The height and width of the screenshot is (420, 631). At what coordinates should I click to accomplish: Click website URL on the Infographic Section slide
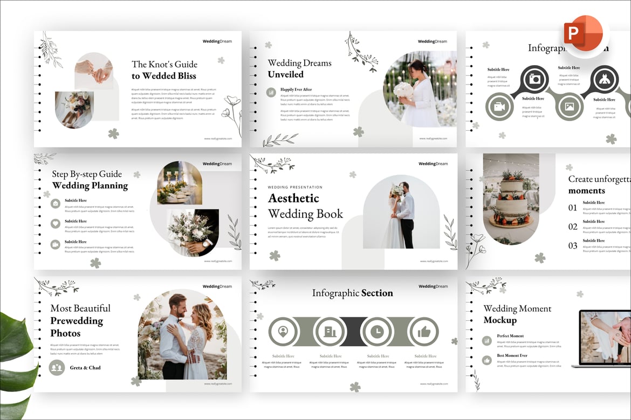[434, 384]
